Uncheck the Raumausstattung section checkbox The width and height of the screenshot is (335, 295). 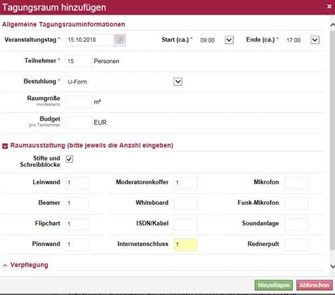coord(5,146)
